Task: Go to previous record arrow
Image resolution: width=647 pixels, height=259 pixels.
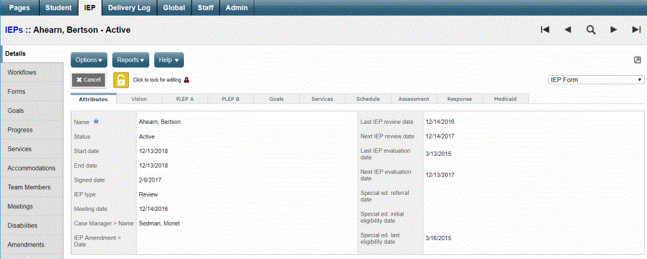Action: pos(568,30)
